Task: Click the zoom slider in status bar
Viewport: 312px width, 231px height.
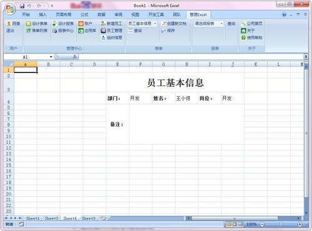Action: (281, 224)
